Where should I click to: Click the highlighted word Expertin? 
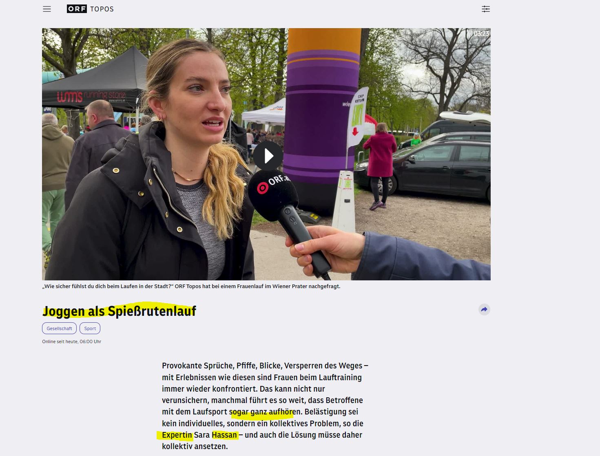177,435
